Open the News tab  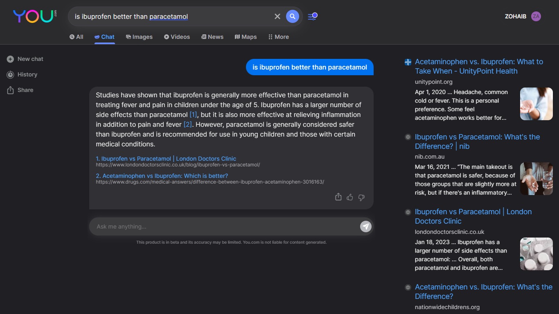(x=212, y=37)
